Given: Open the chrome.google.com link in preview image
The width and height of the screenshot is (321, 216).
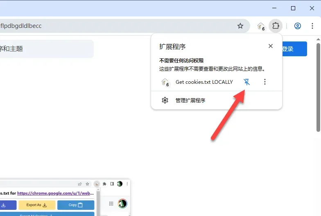Looking at the screenshot, I should click(55, 193).
